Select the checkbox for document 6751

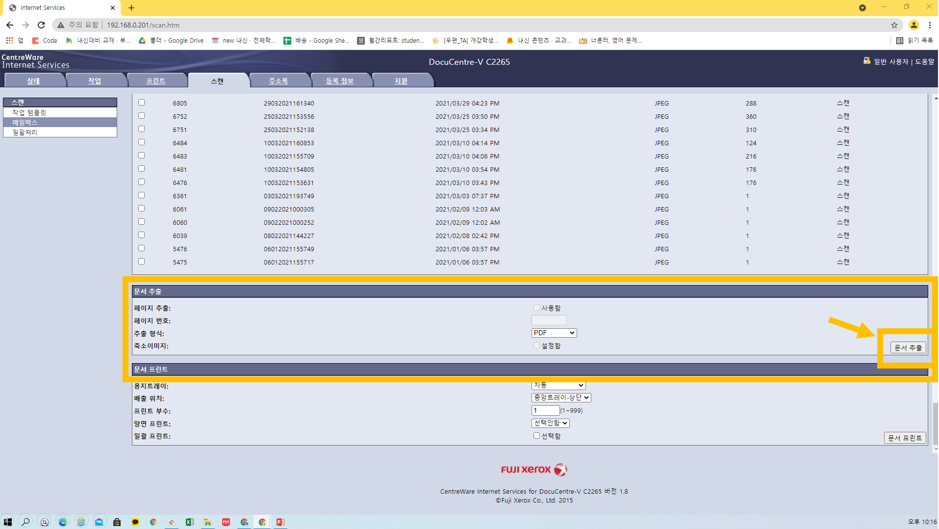[141, 129]
